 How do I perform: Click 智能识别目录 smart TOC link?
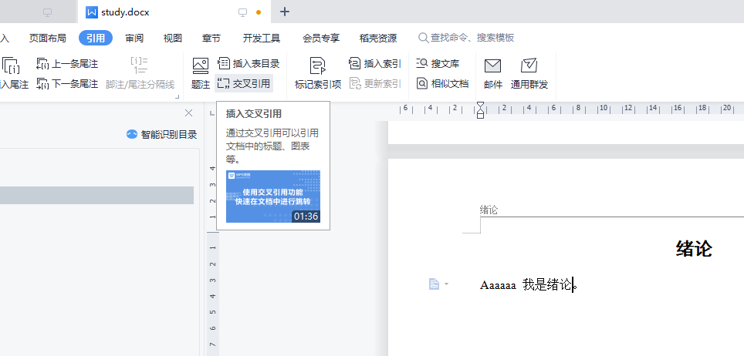pyautogui.click(x=162, y=135)
